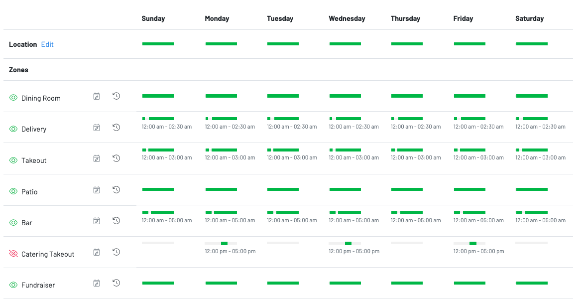Open schedule editor for Dining Room

97,96
